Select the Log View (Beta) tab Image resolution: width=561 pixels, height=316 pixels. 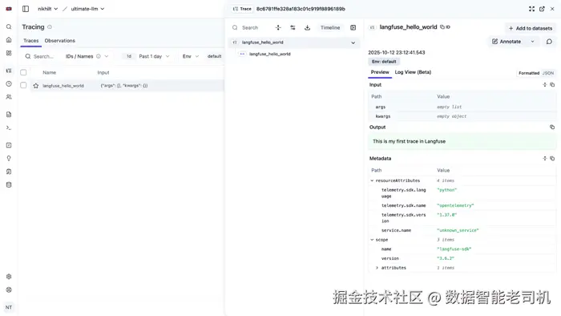pyautogui.click(x=413, y=72)
